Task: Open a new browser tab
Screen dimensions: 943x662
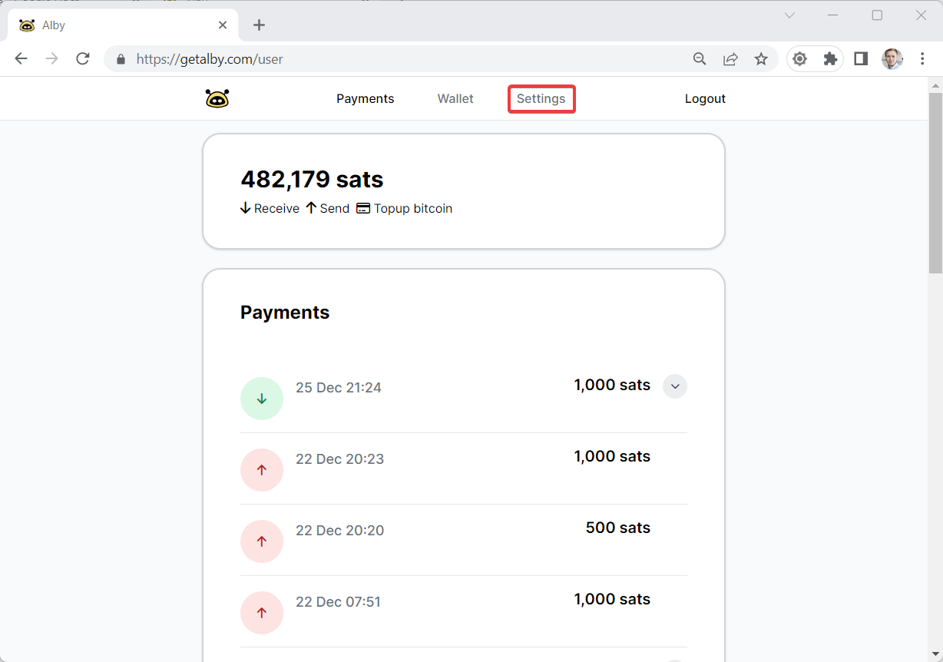Action: tap(259, 25)
